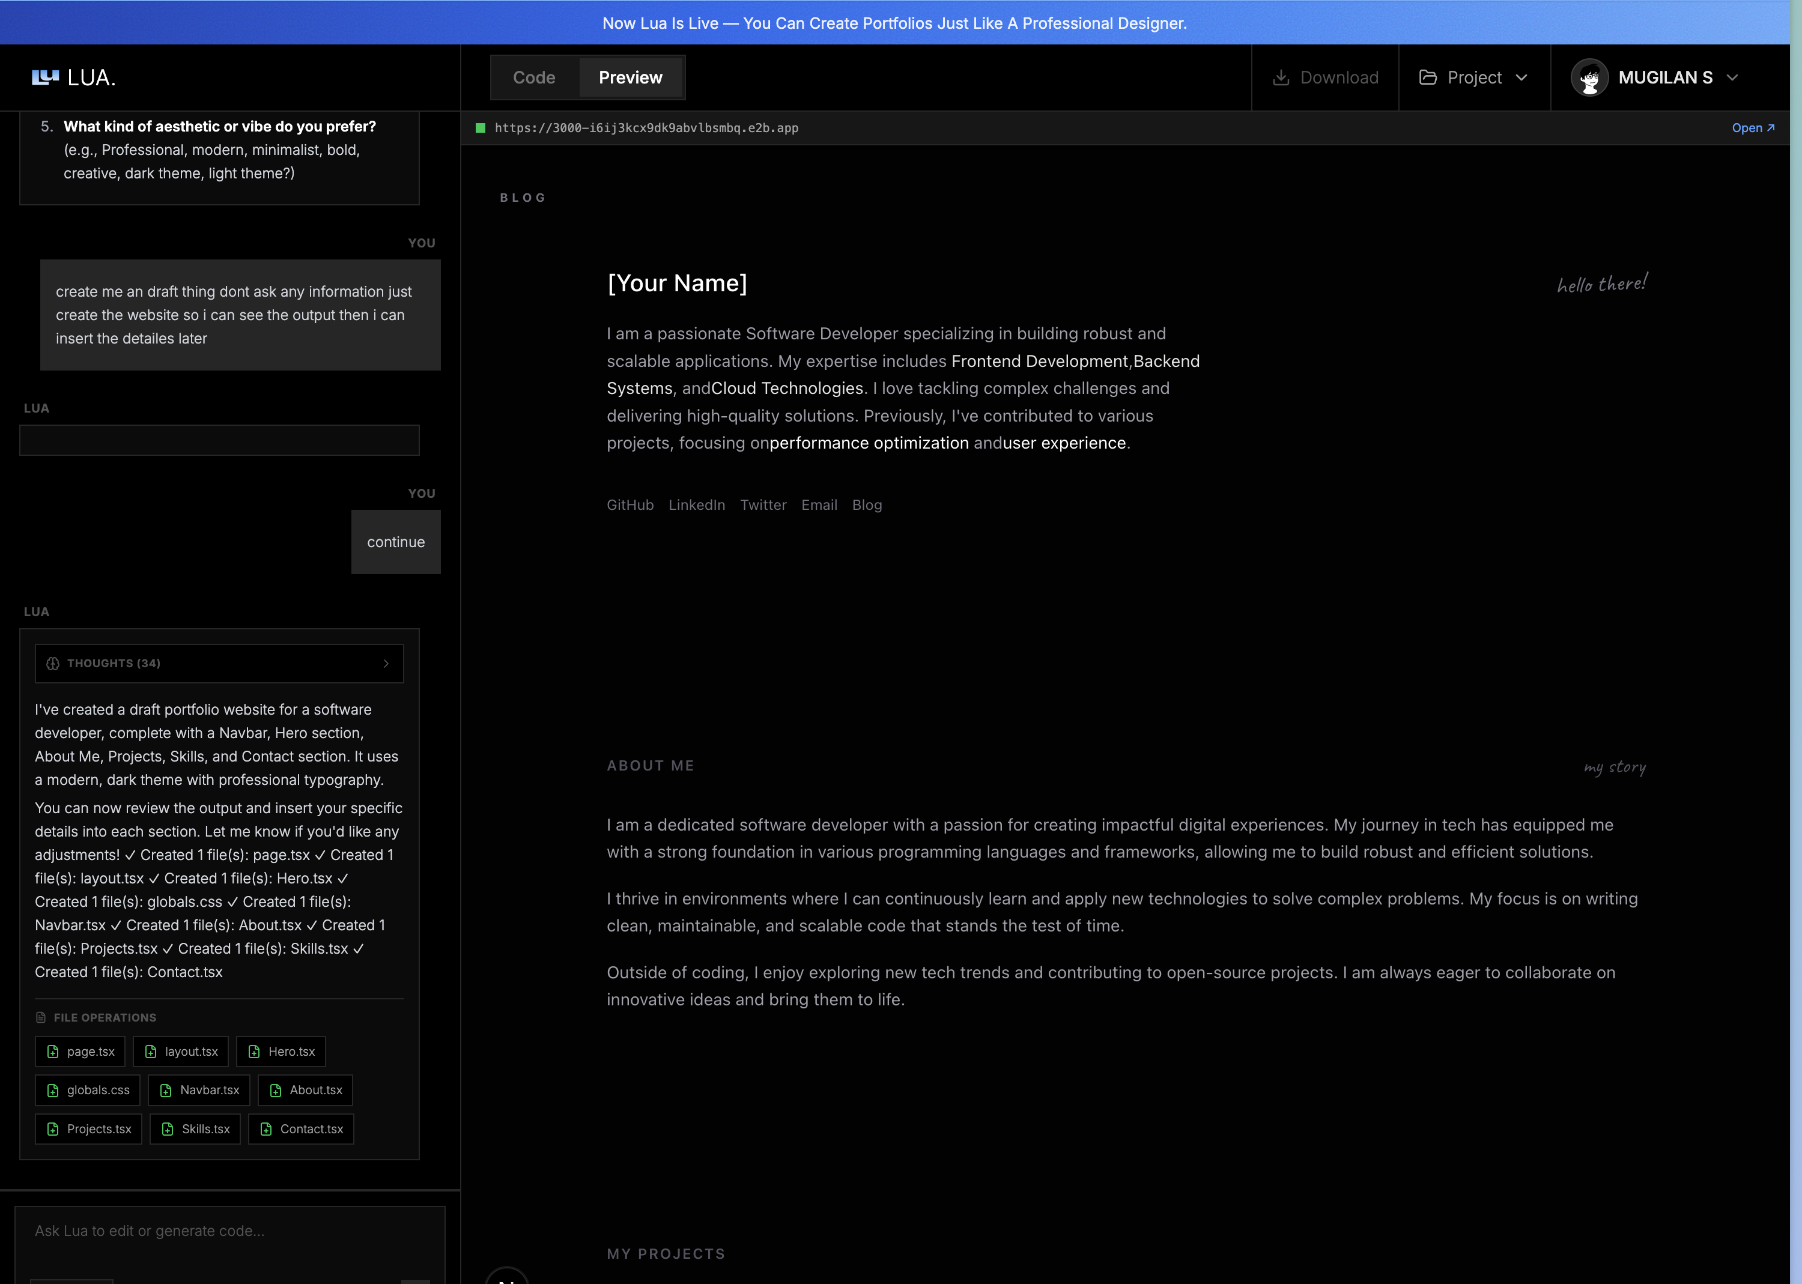1802x1284 pixels.
Task: Click the Open link above the preview
Action: 1754,127
